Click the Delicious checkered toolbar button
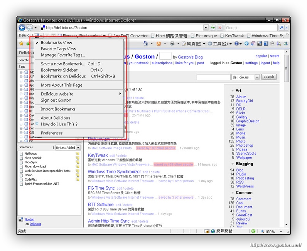The width and height of the screenshot is (307, 251). [x=37, y=35]
